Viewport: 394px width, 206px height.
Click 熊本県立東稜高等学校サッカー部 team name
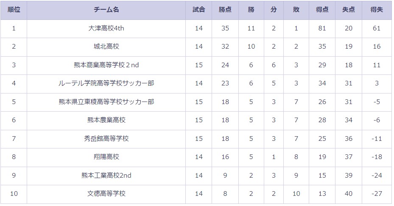[x=106, y=102]
